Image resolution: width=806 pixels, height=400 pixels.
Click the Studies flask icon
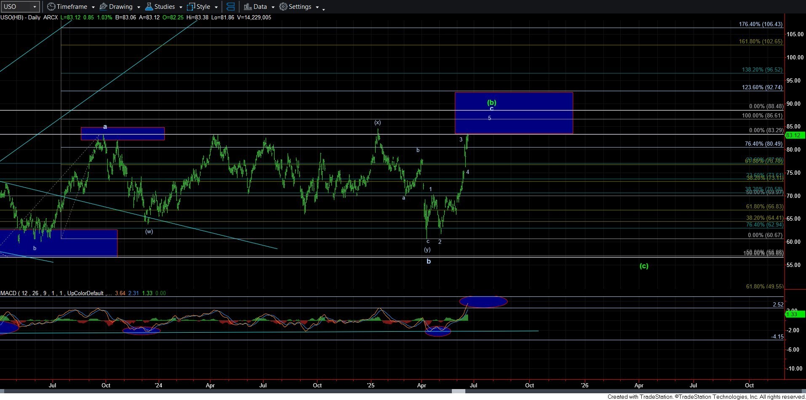[149, 7]
